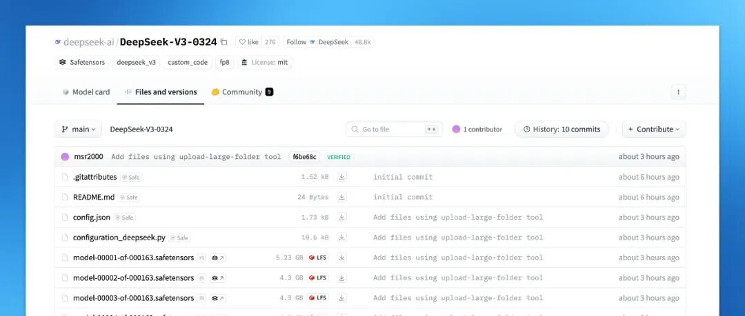The height and width of the screenshot is (316, 745).
Task: Click the LFS badge on model-00002 row
Action: click(318, 277)
